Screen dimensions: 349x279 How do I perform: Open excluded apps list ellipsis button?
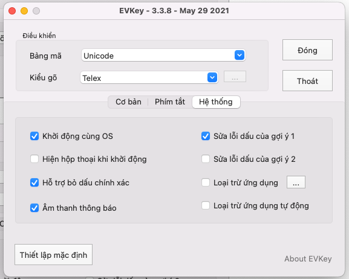tap(296, 182)
